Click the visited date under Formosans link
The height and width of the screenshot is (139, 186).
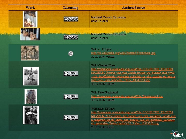(103, 57)
